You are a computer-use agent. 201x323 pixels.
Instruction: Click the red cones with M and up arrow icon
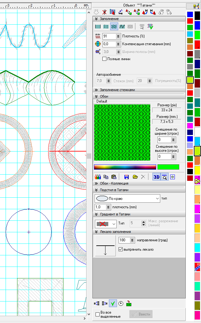(145, 12)
